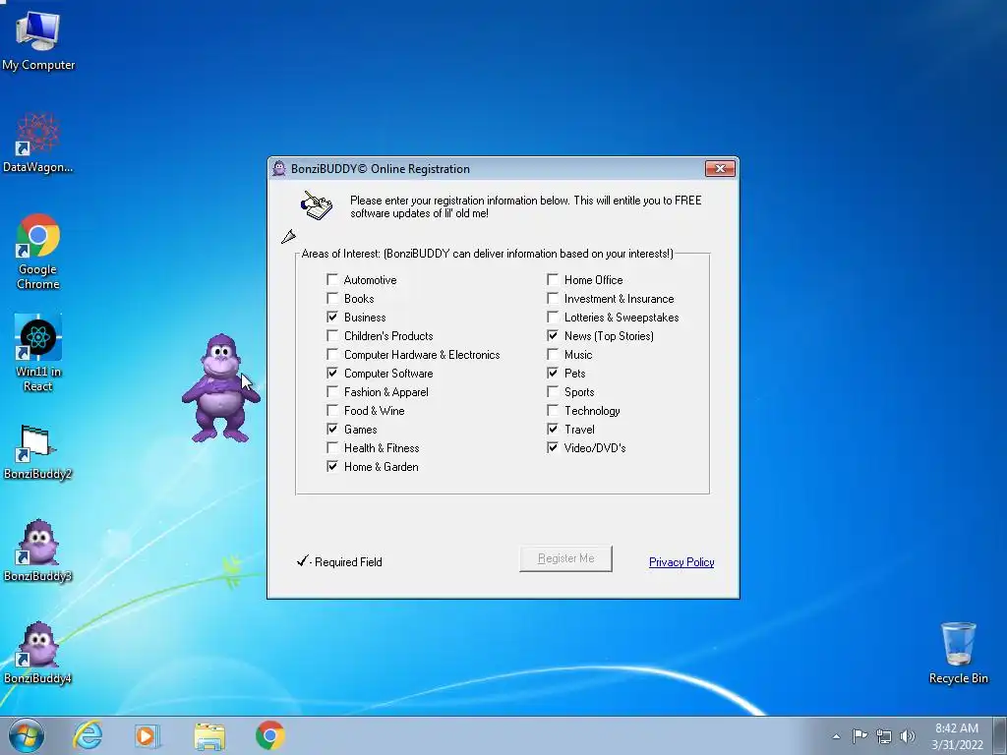Screen dimensions: 1007x755
Task: Open the network tray icon
Action: point(884,736)
